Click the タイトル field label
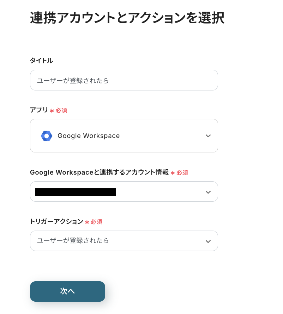283x314 pixels. [41, 61]
